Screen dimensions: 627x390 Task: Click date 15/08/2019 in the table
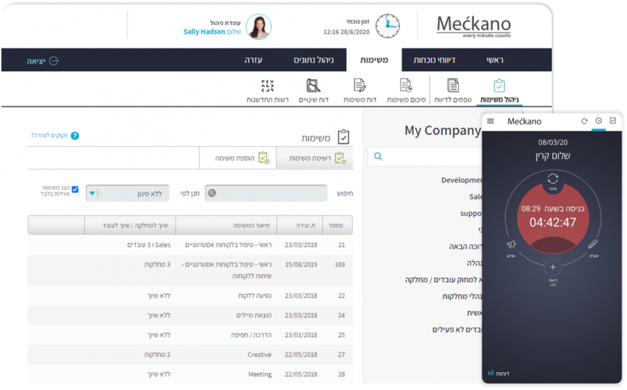pos(301,264)
